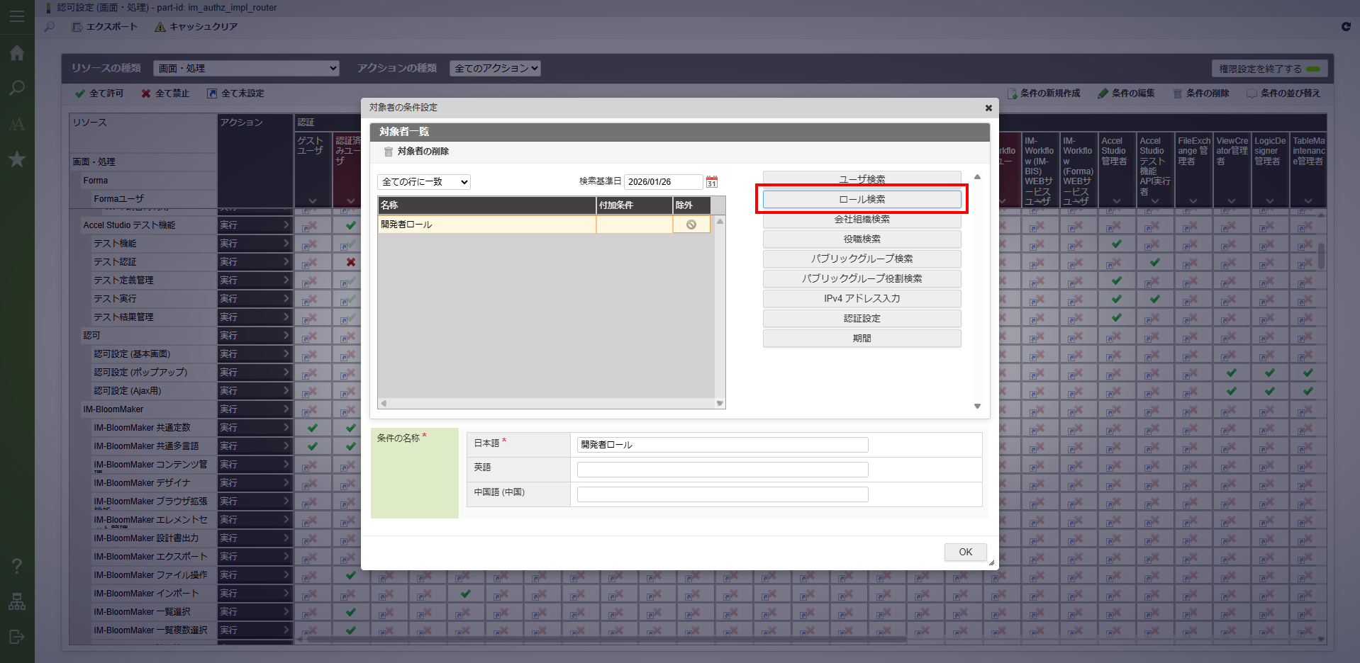Toggle the red X permission for テスト認証

[x=350, y=262]
